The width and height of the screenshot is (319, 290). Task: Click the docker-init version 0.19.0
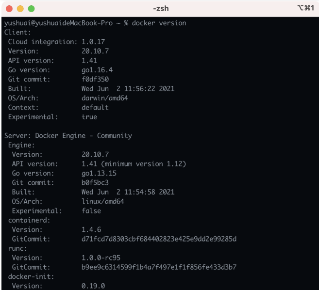[93, 286]
